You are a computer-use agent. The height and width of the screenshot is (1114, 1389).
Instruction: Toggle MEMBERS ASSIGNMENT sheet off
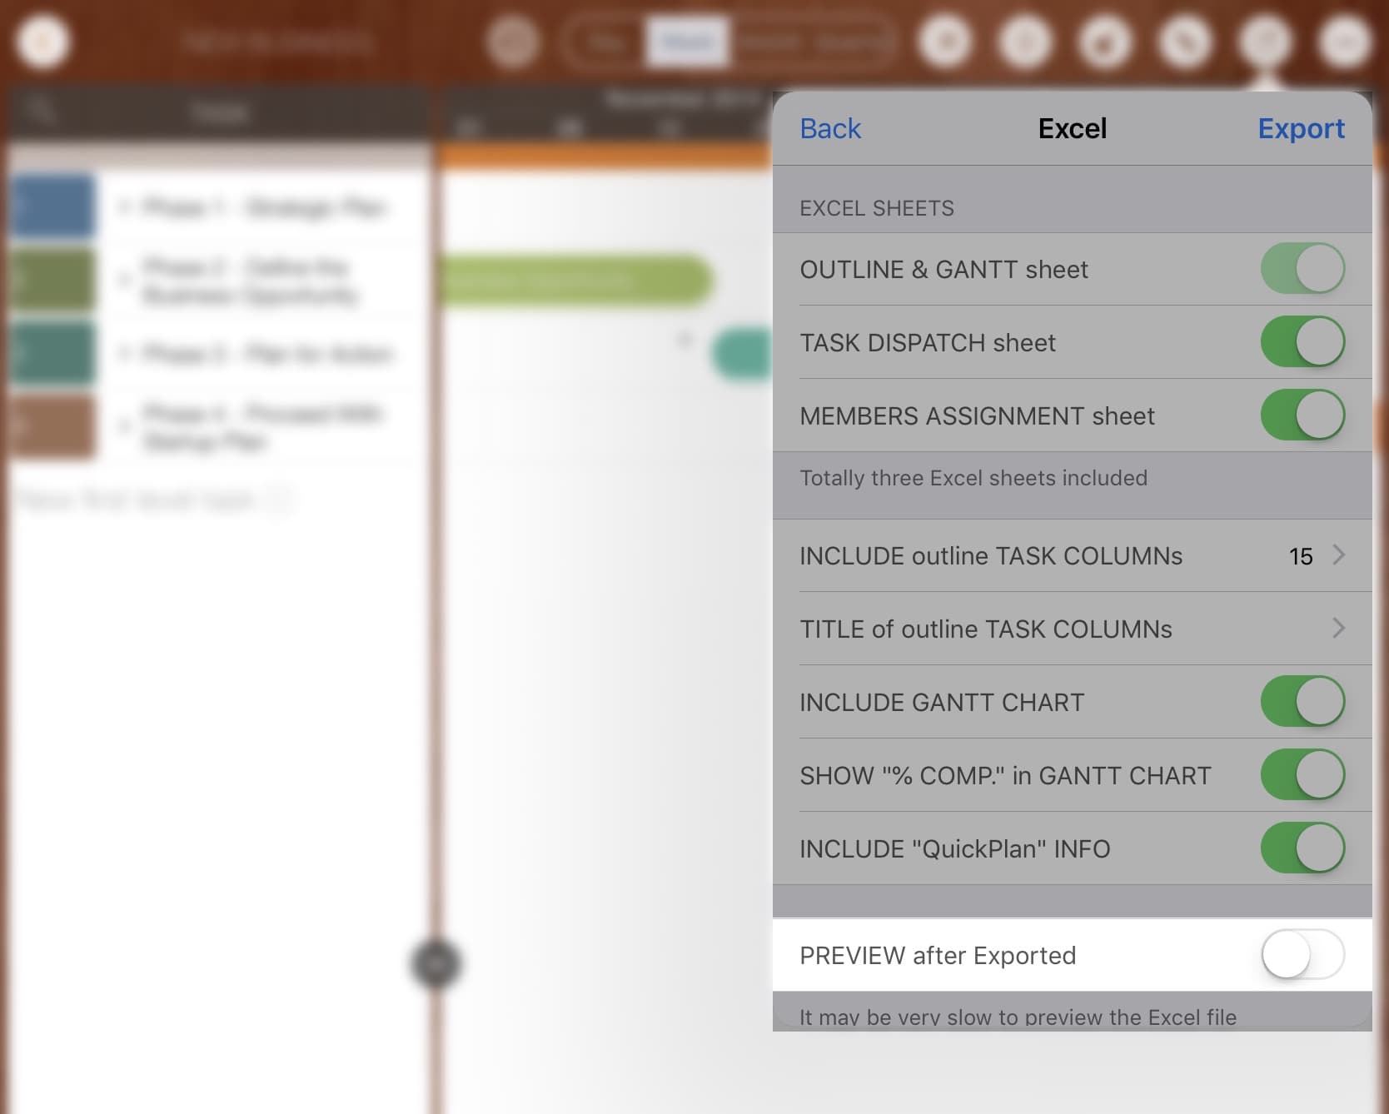click(1302, 415)
